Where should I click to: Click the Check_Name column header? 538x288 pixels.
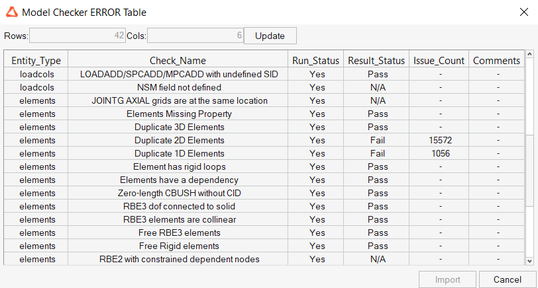coord(178,61)
